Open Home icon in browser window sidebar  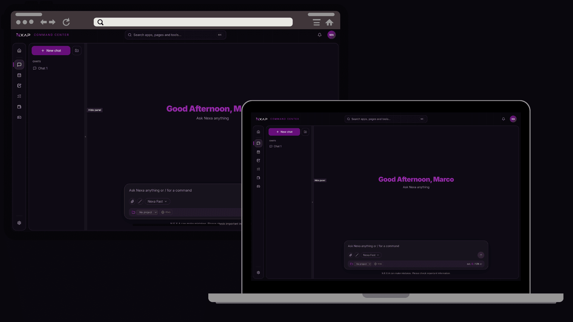19,51
